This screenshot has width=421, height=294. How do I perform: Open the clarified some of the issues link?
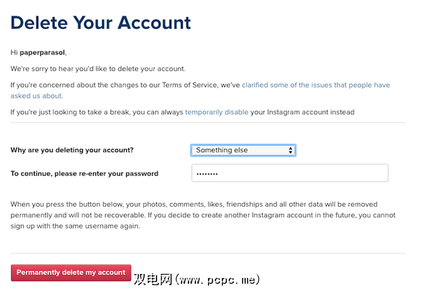(315, 85)
